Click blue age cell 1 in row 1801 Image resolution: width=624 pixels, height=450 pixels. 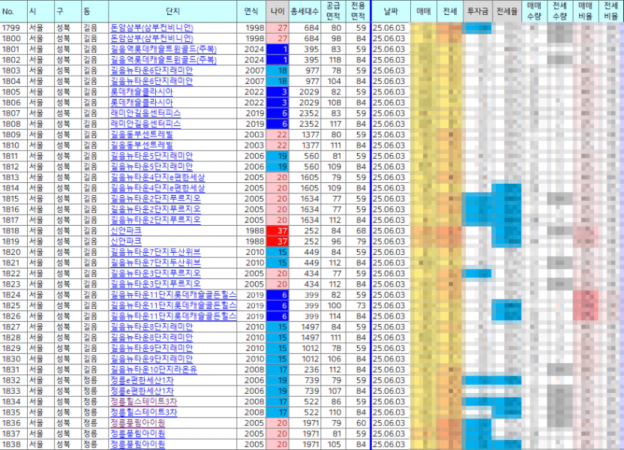coord(277,49)
